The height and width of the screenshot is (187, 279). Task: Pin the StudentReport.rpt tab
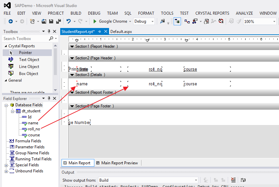tap(99, 32)
